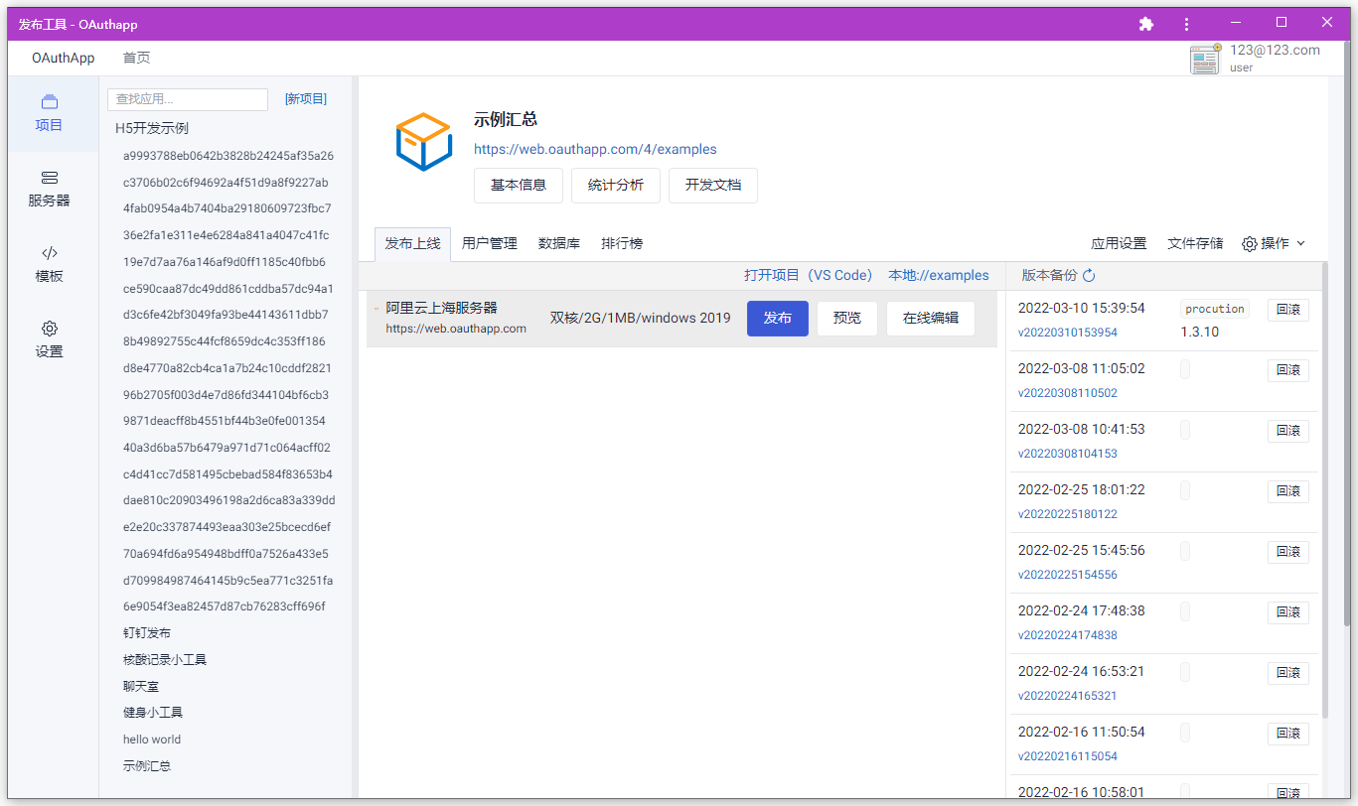
Task: Roll back version 2022-02-24 16:53:21
Action: [1288, 673]
